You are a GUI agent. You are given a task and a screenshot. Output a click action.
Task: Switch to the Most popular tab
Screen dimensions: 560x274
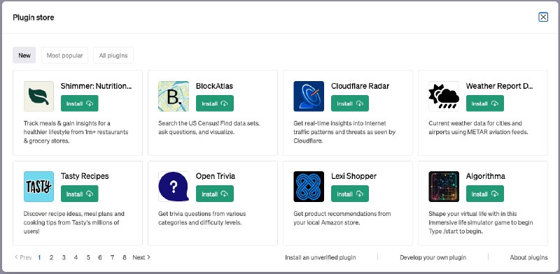pos(64,55)
